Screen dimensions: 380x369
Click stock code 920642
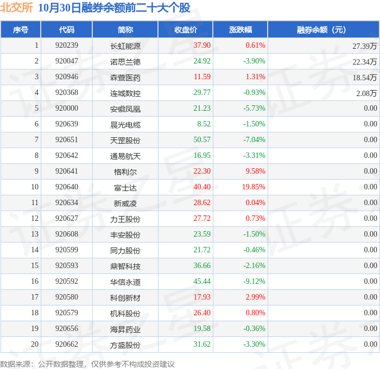(67, 156)
